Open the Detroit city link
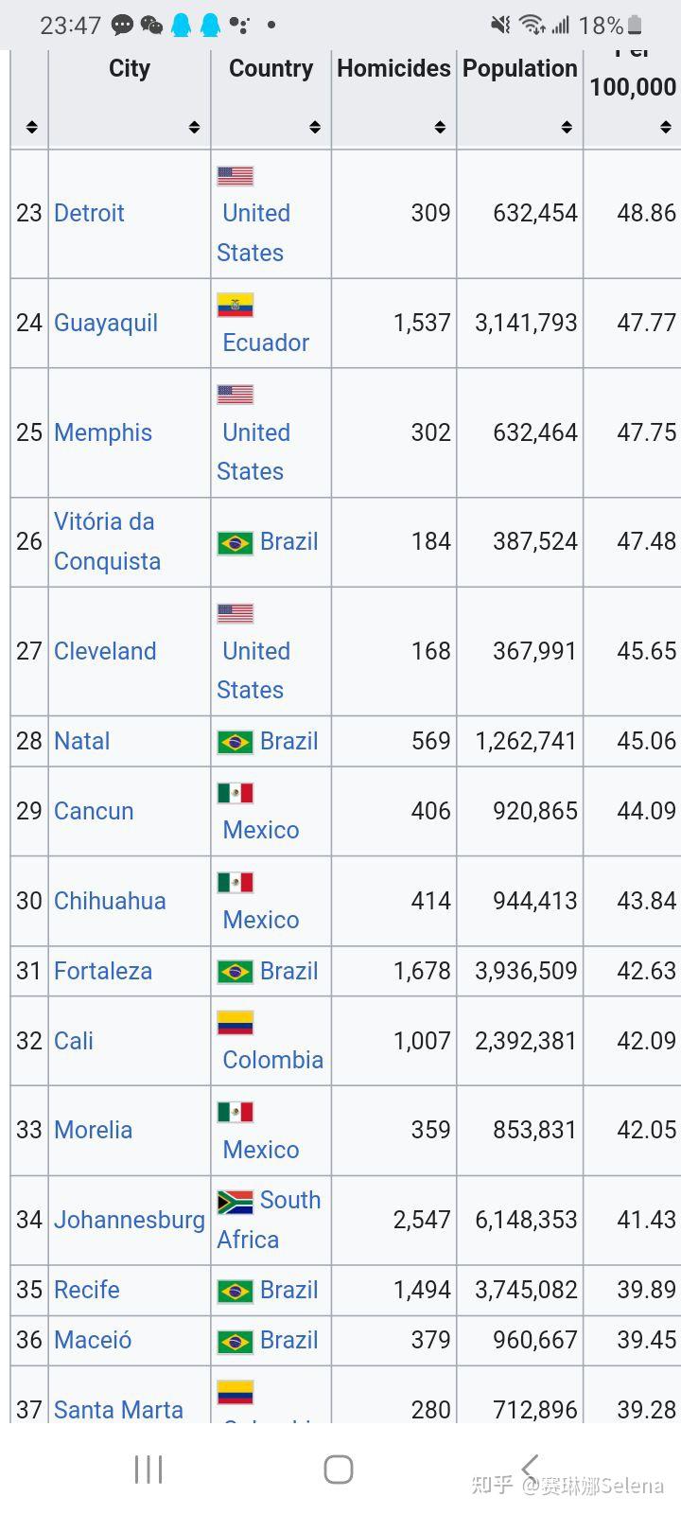The image size is (681, 1514). 89,213
